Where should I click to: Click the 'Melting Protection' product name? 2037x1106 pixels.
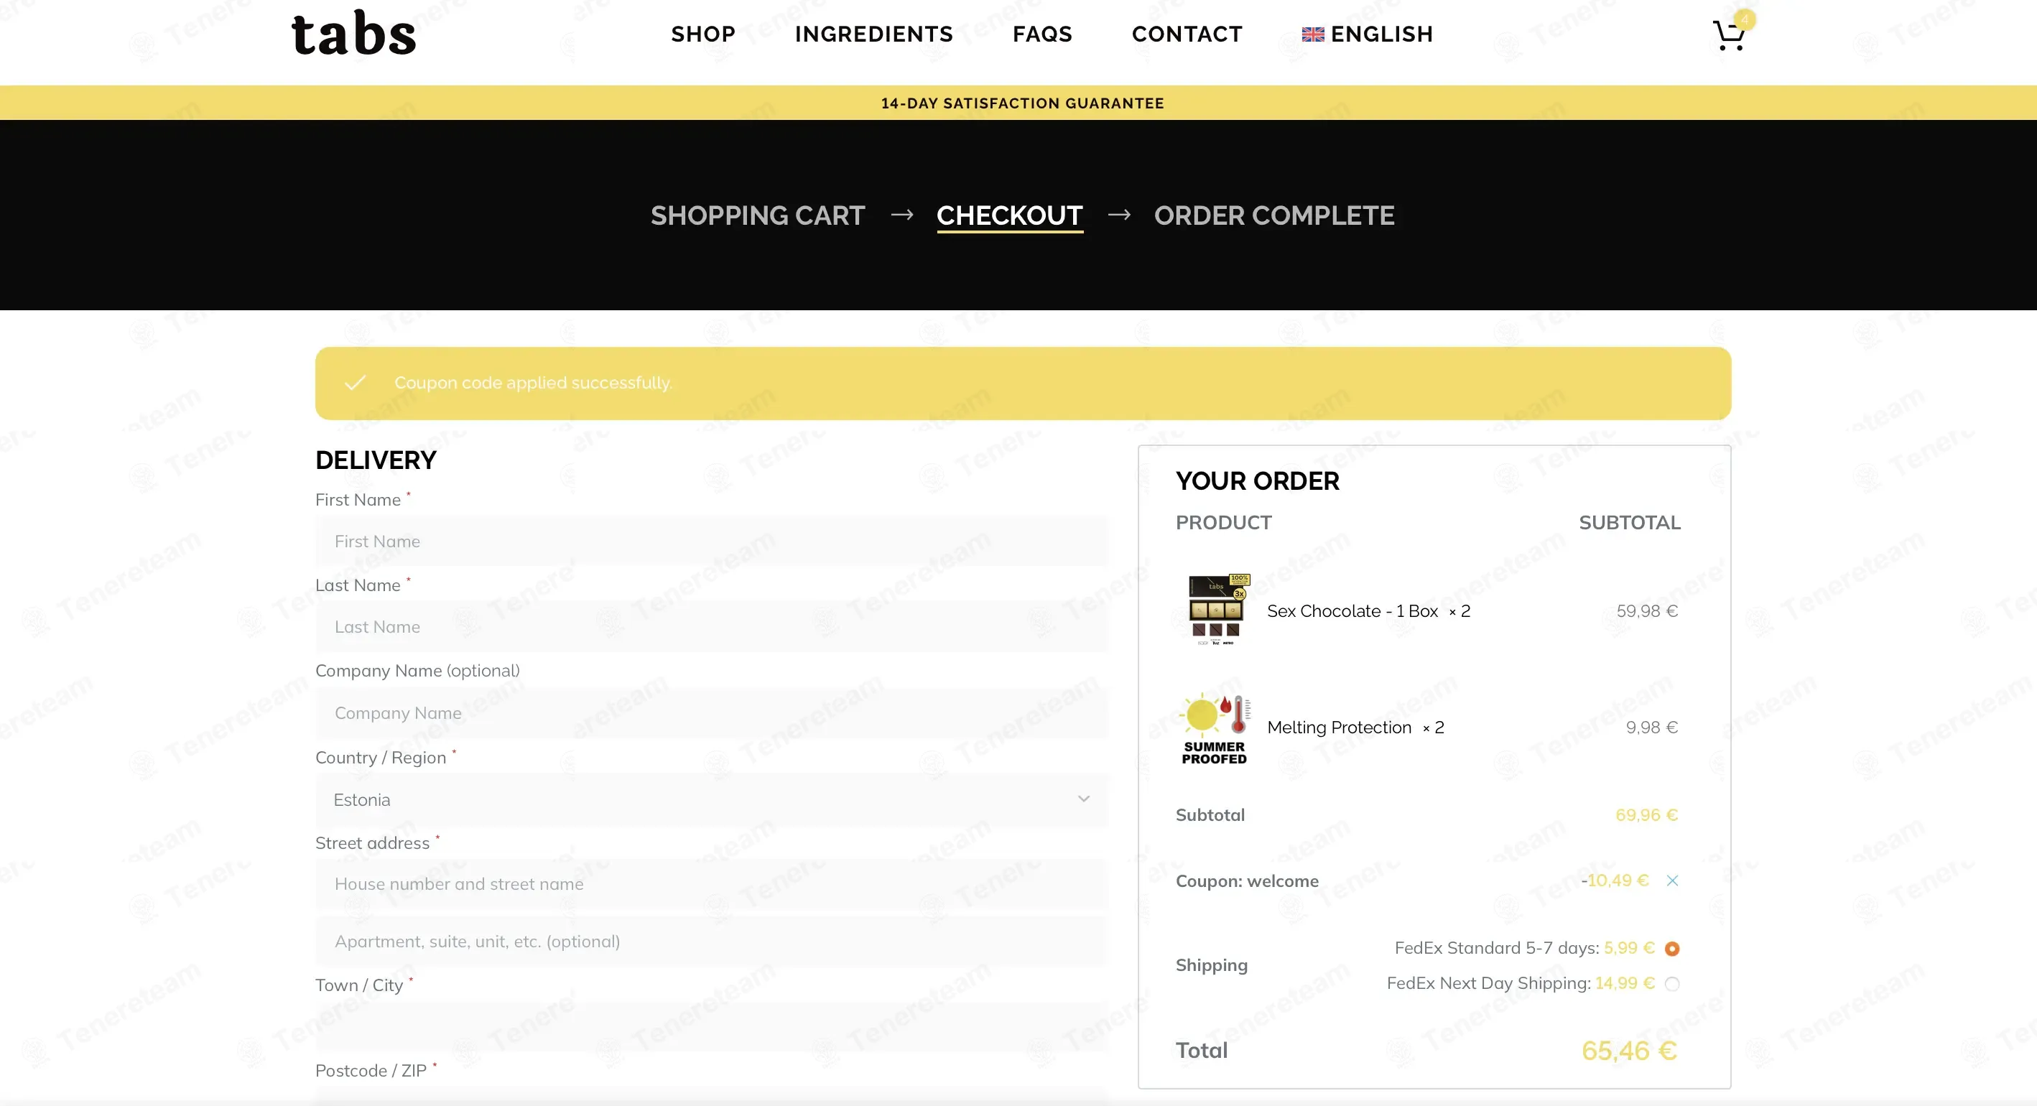[1339, 728]
